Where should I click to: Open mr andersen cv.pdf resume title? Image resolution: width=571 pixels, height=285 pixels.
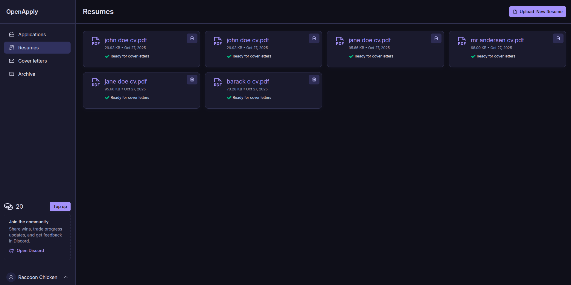pyautogui.click(x=497, y=40)
